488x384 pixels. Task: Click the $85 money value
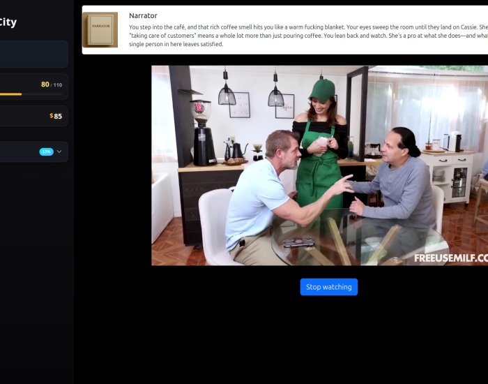(x=56, y=116)
